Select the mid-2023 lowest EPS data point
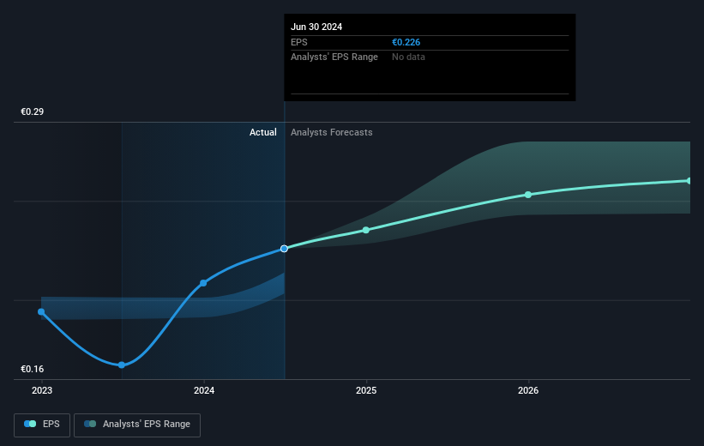This screenshot has width=704, height=446. coord(122,365)
